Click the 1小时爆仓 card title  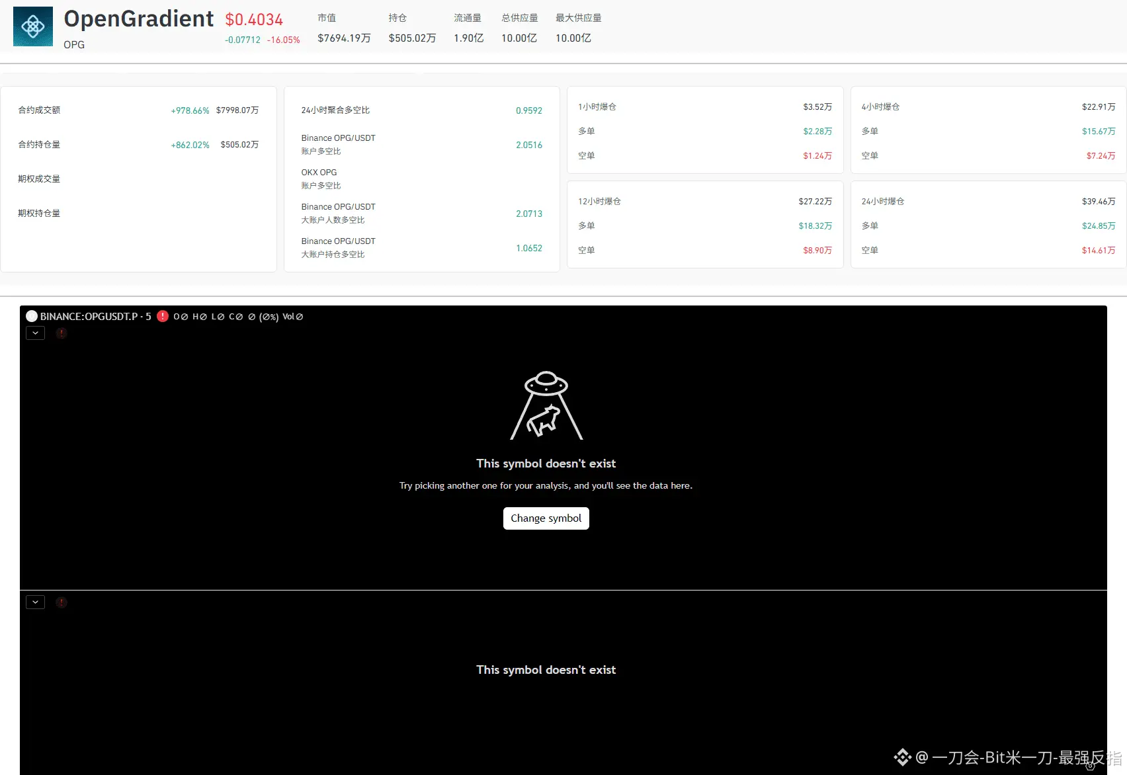tap(597, 107)
